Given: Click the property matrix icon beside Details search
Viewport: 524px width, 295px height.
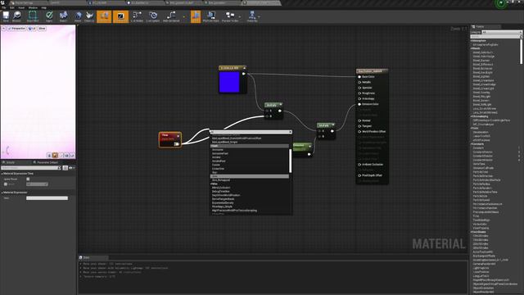Looking at the screenshot, I should click(65, 168).
